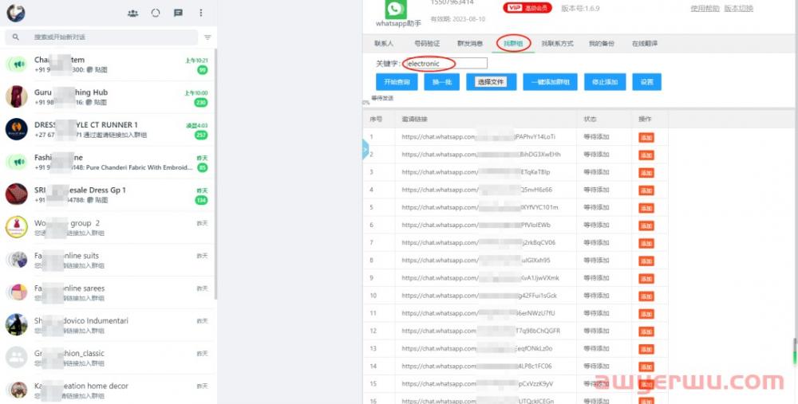Image resolution: width=798 pixels, height=404 pixels.
Task: Open the chat filter icon beside search
Action: tap(207, 37)
